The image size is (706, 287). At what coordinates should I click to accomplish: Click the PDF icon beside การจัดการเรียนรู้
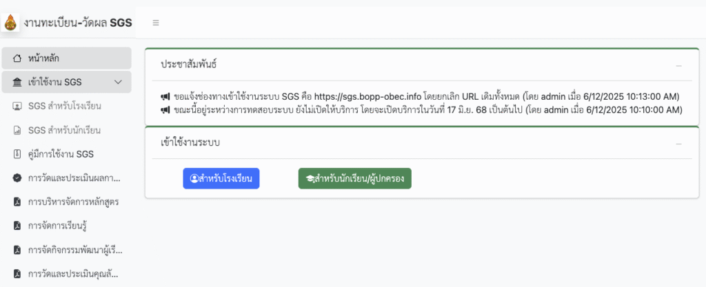pyautogui.click(x=17, y=225)
